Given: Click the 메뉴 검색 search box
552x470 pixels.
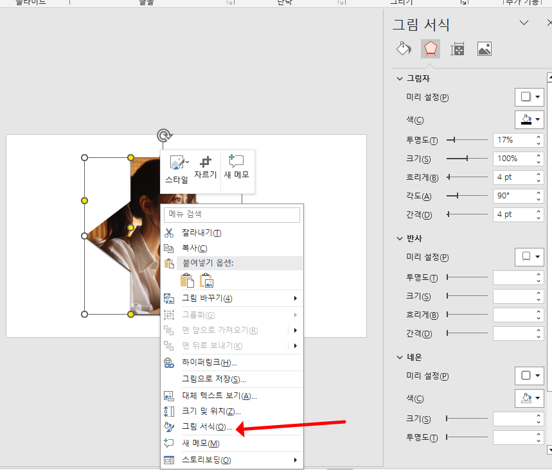Looking at the screenshot, I should pyautogui.click(x=231, y=214).
